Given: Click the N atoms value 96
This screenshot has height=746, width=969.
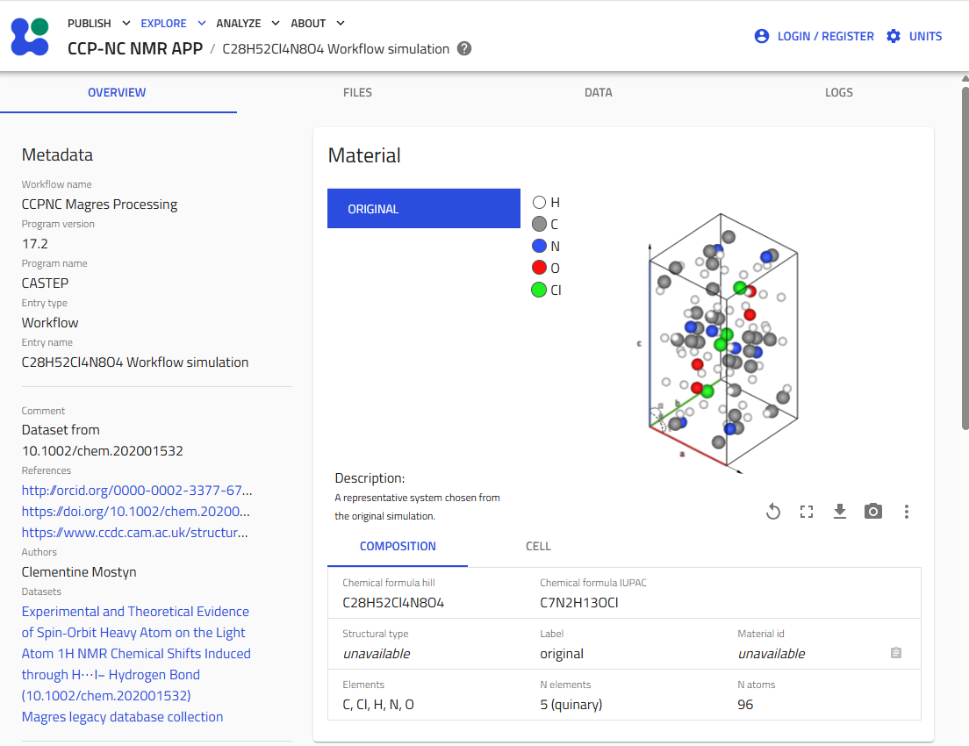Looking at the screenshot, I should (745, 706).
